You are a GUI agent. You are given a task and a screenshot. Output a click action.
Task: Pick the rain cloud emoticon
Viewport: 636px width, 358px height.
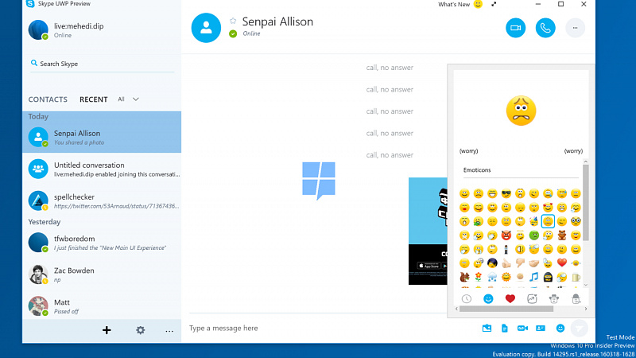coord(492,277)
